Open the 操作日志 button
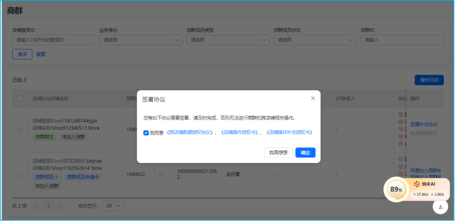Image resolution: width=455 pixels, height=221 pixels. 429,80
